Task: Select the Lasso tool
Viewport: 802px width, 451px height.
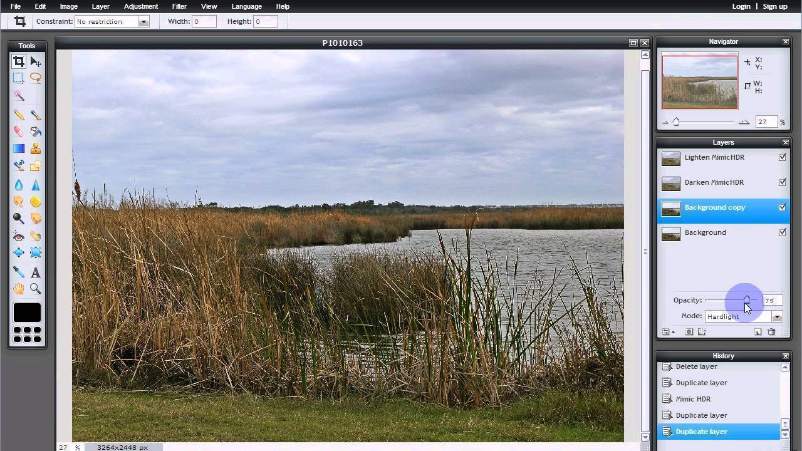Action: 36,78
